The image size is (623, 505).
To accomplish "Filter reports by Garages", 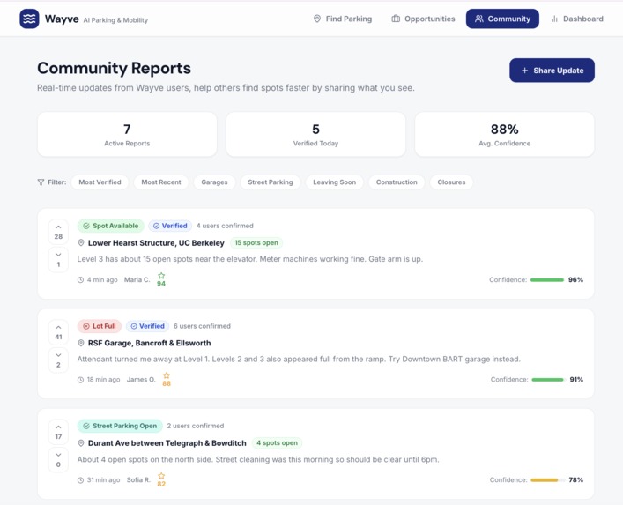I will click(x=214, y=182).
